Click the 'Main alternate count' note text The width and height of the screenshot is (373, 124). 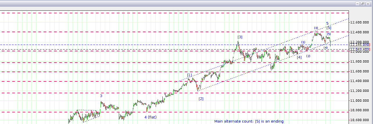pyautogui.click(x=249, y=121)
